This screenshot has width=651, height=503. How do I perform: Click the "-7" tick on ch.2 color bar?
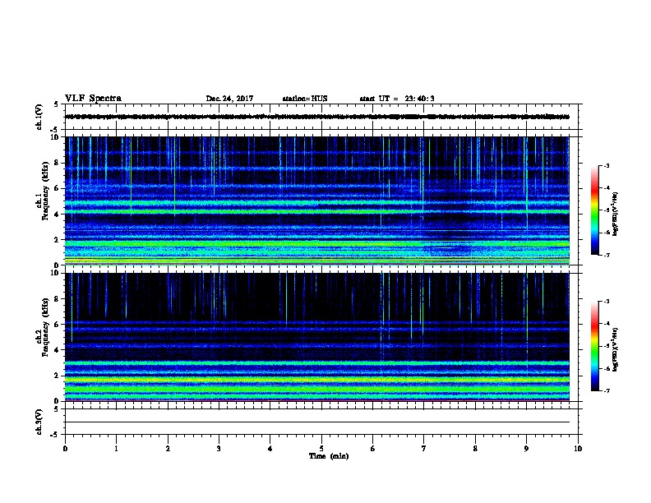click(x=606, y=391)
